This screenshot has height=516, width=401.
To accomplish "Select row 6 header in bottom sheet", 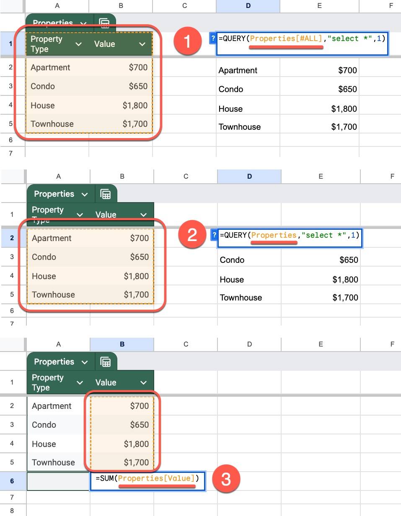I will point(12,481).
